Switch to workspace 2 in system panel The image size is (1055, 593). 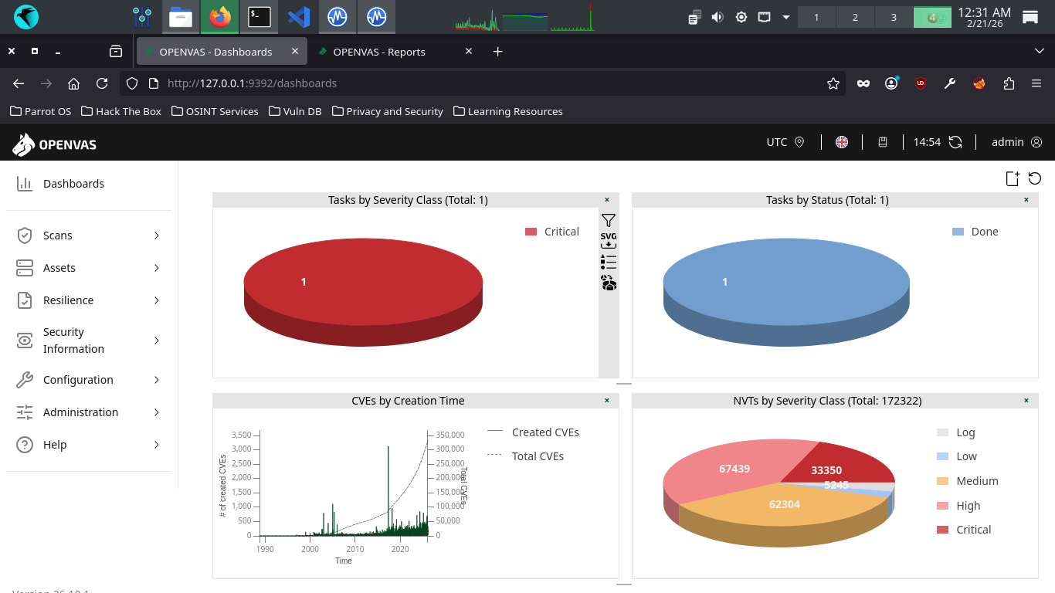(855, 17)
